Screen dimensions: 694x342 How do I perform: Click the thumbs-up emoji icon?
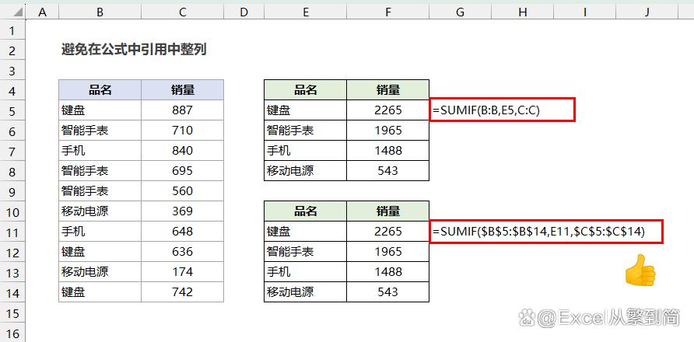tap(640, 270)
